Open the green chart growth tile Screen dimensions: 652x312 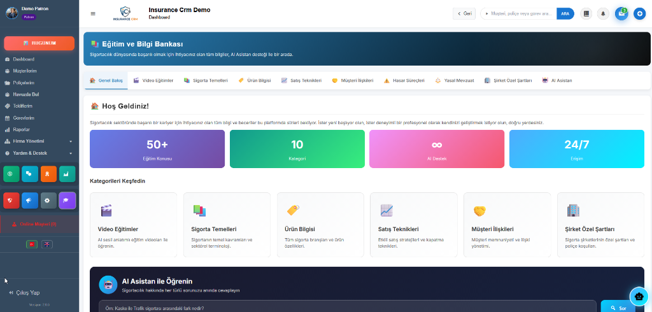pyautogui.click(x=67, y=174)
